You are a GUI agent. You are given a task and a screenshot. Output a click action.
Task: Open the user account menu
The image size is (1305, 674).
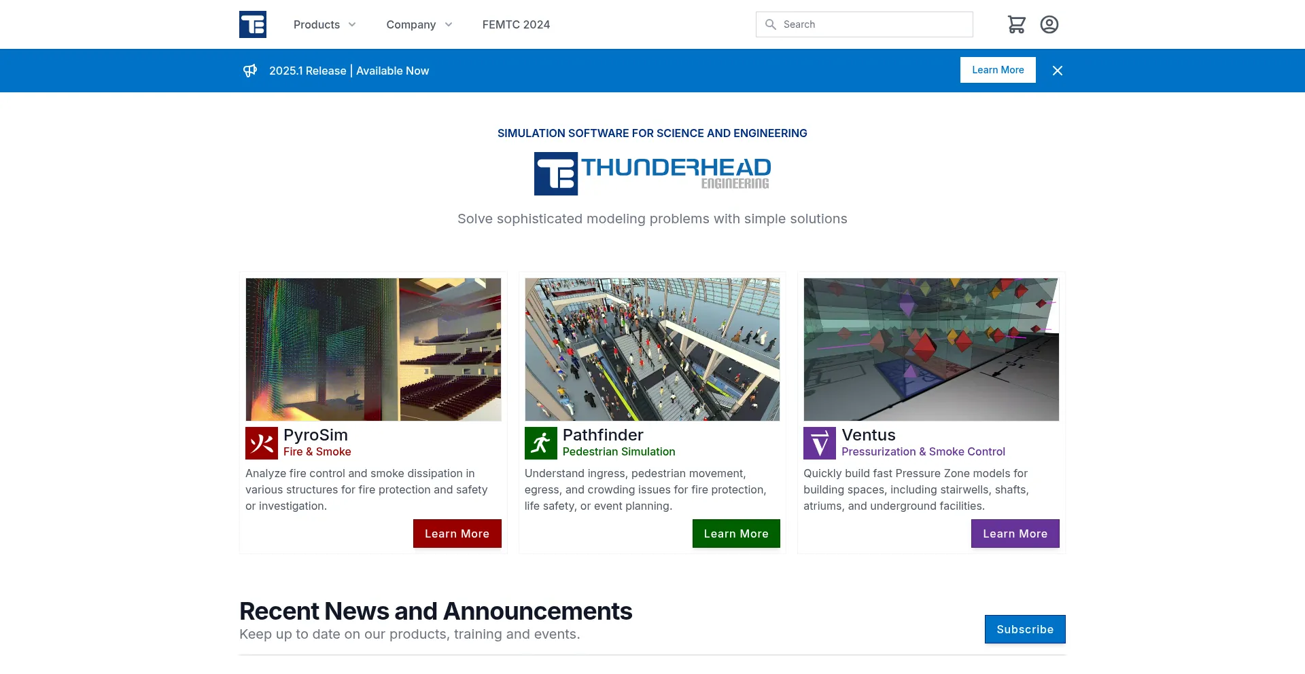tap(1049, 24)
